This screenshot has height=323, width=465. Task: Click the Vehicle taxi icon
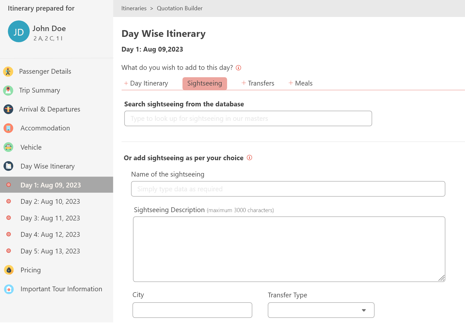pos(8,147)
